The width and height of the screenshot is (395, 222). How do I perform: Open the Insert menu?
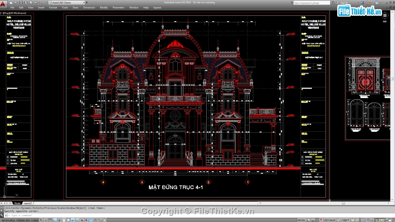(41, 7)
